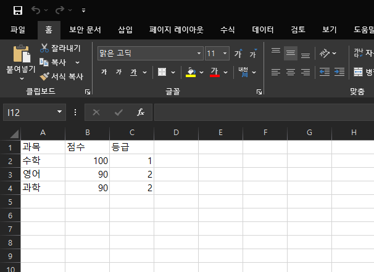Select cell containing 수학
Screen dimensions: 374x272
coord(43,161)
